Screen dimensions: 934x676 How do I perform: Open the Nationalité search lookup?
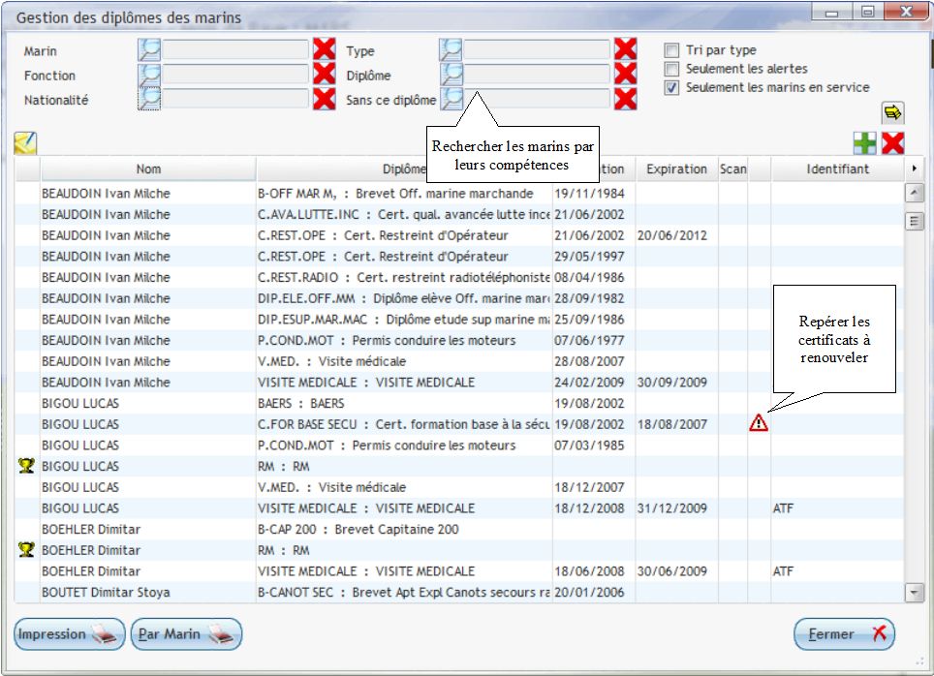pyautogui.click(x=149, y=99)
